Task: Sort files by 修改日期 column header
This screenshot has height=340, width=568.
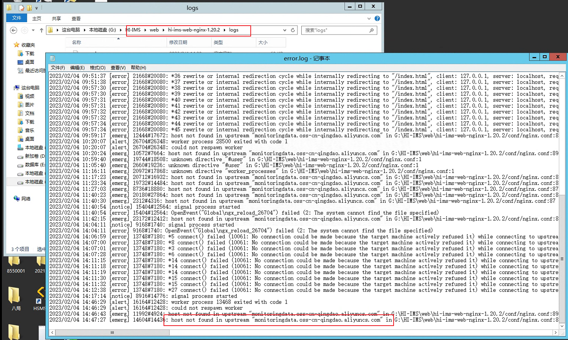Action: click(178, 42)
